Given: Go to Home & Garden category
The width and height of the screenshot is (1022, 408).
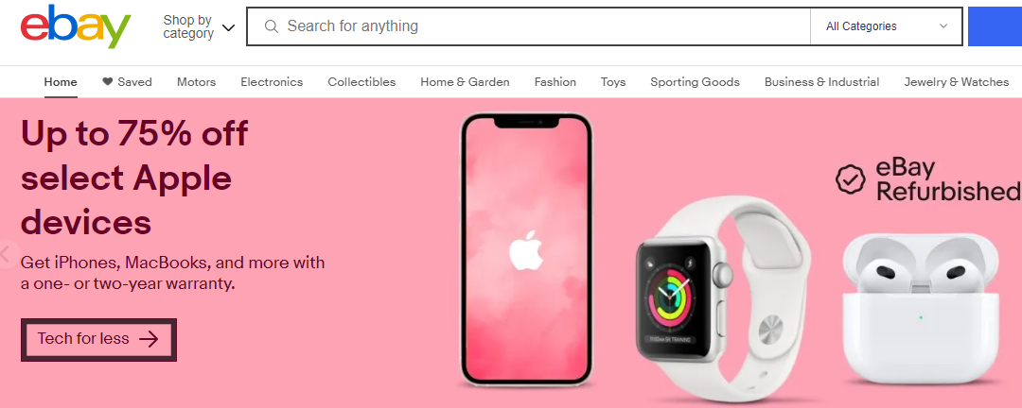Looking at the screenshot, I should click(x=465, y=82).
